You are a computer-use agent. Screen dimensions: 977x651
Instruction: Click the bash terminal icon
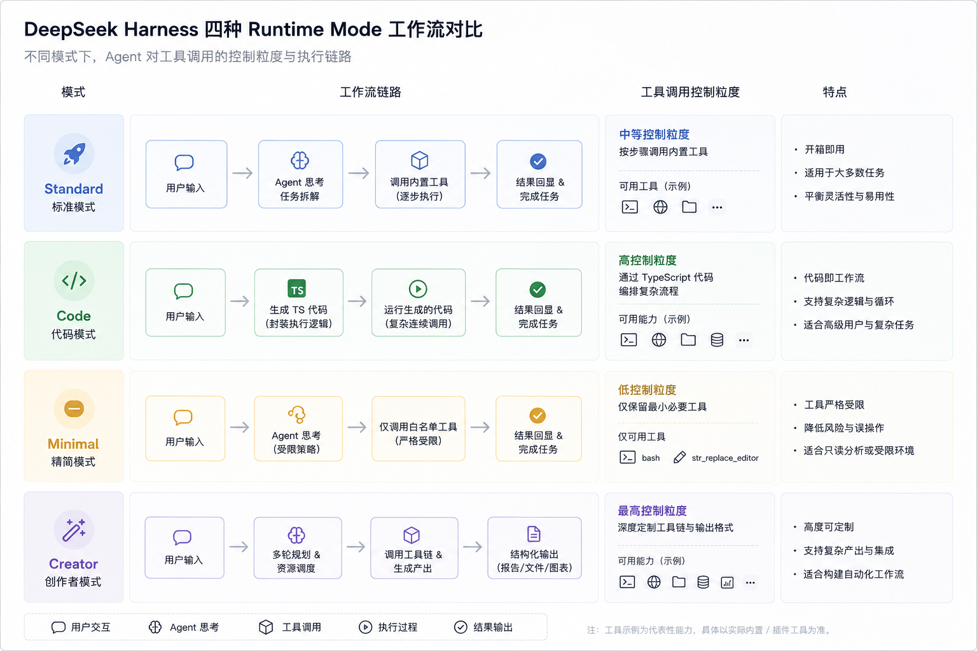[x=628, y=457]
